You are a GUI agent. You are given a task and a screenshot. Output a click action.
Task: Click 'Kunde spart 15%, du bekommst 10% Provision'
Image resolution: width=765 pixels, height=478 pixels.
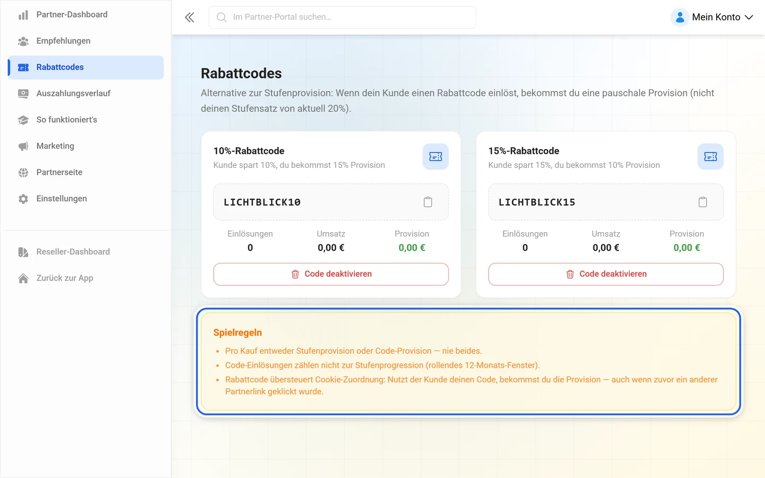574,165
